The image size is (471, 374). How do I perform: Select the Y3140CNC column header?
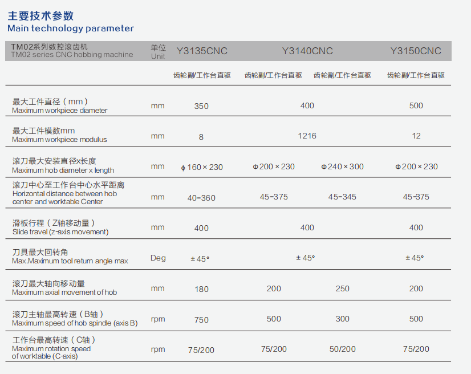click(307, 50)
